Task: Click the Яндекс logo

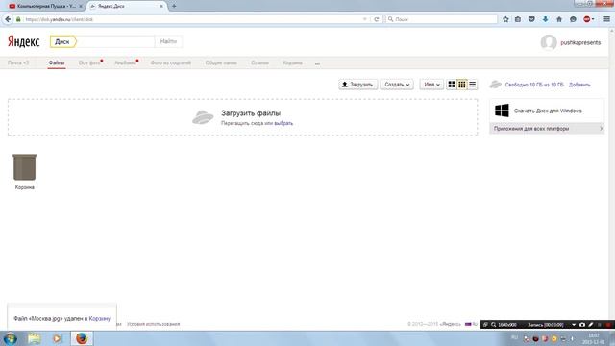Action: (24, 41)
